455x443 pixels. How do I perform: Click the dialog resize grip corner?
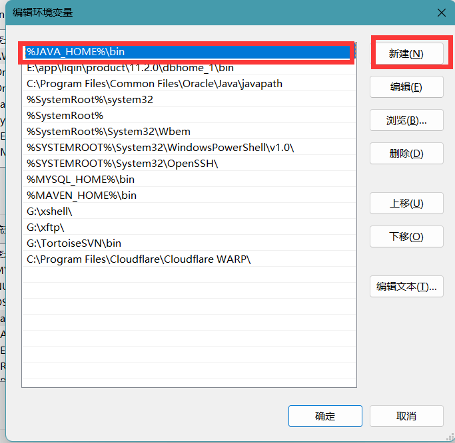tap(450, 438)
